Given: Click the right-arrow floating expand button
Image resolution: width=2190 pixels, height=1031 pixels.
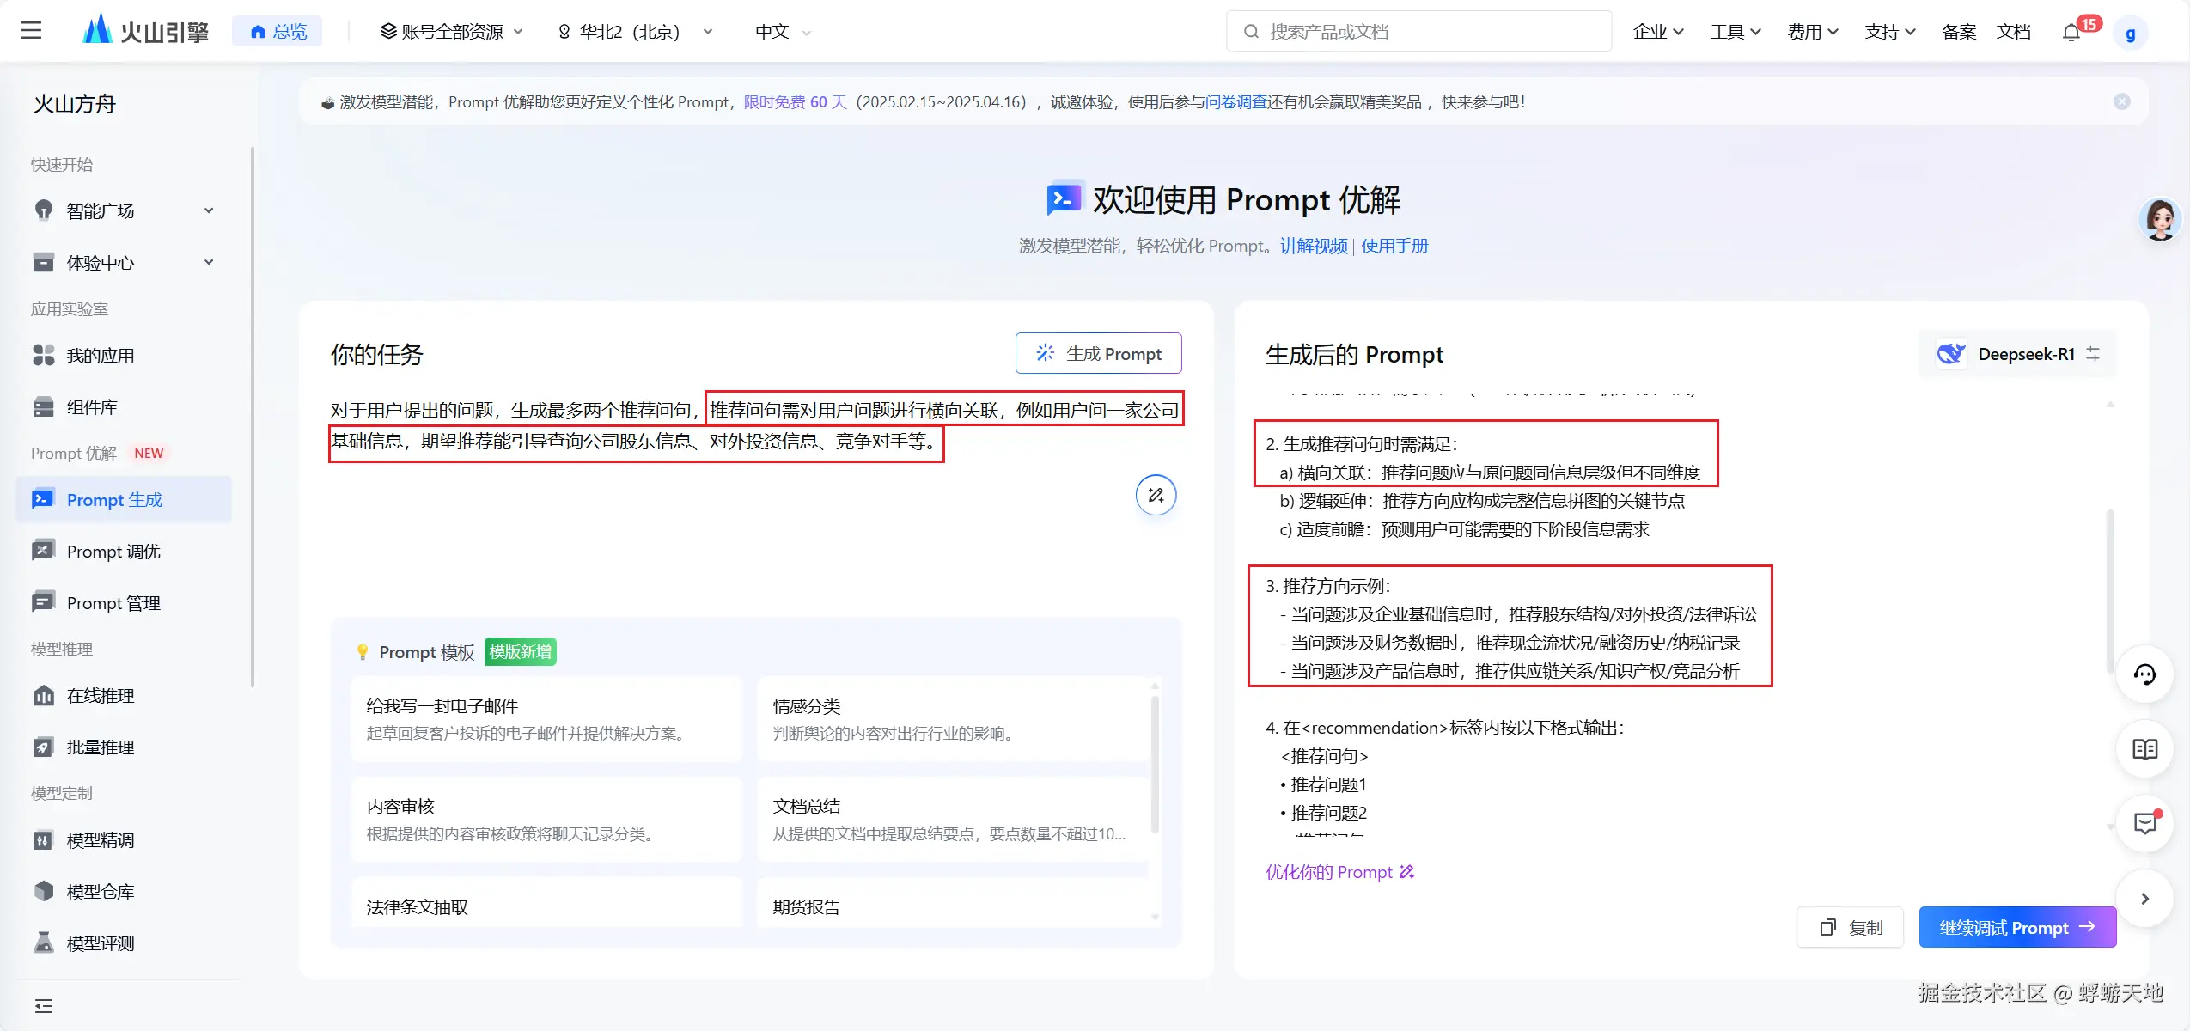Looking at the screenshot, I should (2144, 898).
